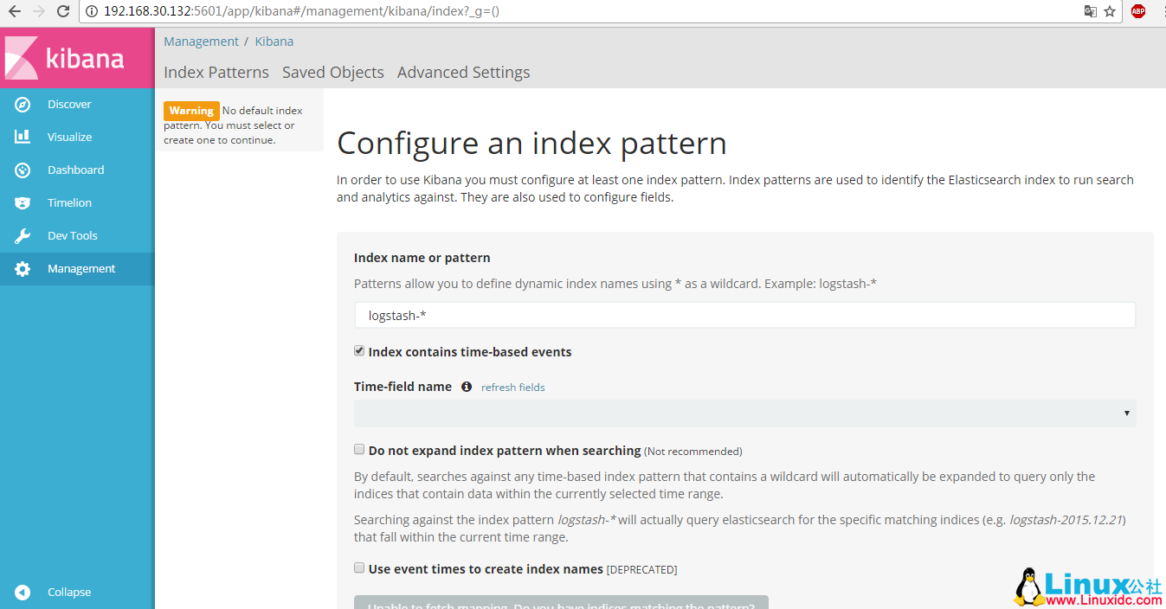Click the Visualize bar chart icon
Viewport: 1166px width, 609px height.
click(23, 138)
